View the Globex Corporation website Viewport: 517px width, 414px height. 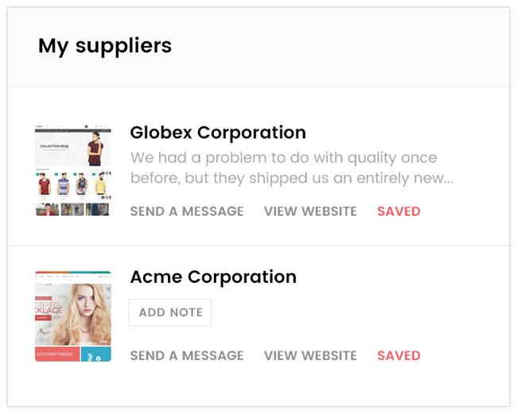(310, 211)
